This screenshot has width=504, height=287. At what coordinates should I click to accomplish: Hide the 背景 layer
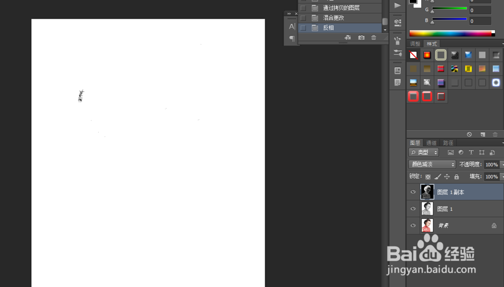pyautogui.click(x=413, y=225)
